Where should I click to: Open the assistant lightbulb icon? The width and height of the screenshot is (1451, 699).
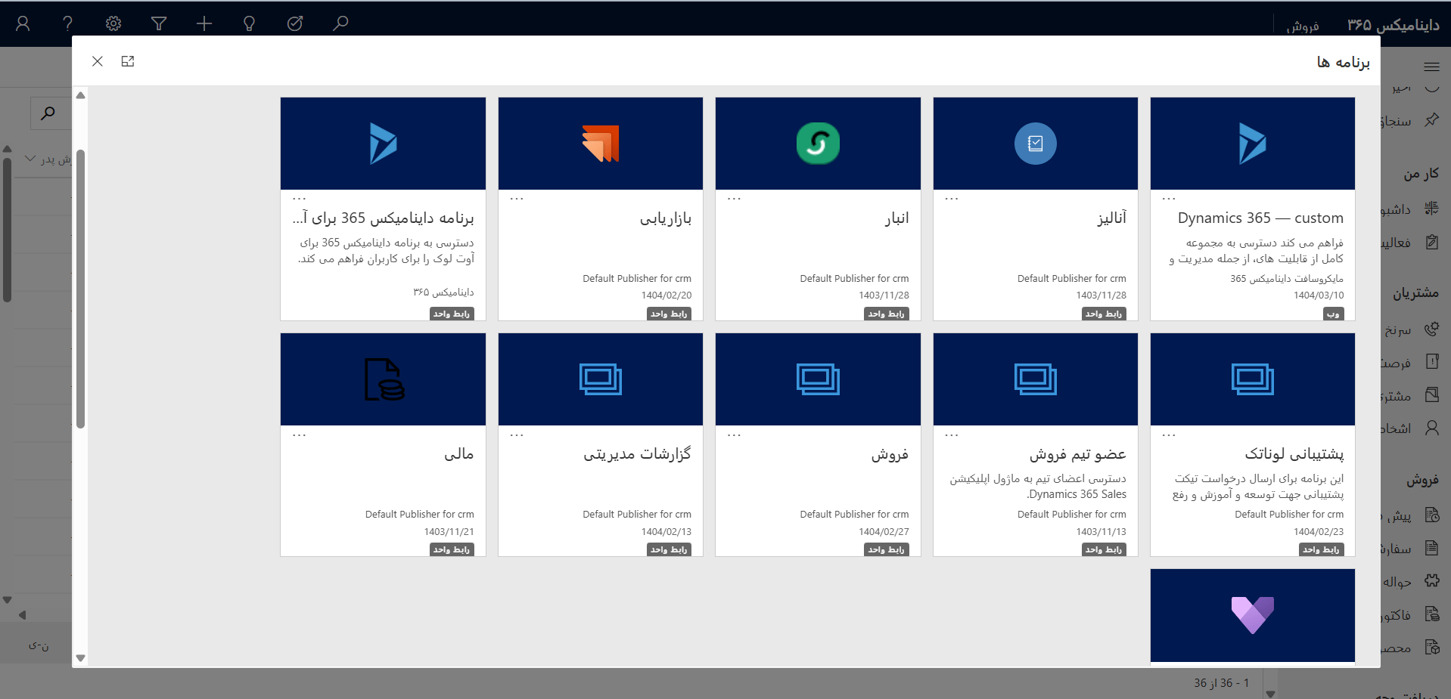pyautogui.click(x=249, y=23)
